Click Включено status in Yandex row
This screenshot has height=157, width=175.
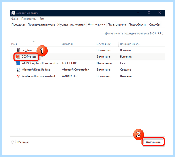[x=103, y=76]
